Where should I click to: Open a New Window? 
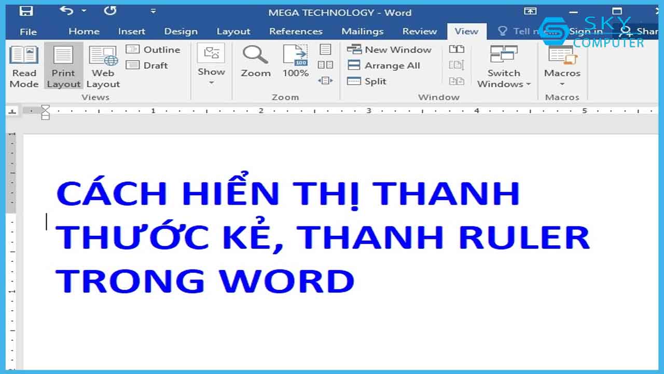coord(390,50)
